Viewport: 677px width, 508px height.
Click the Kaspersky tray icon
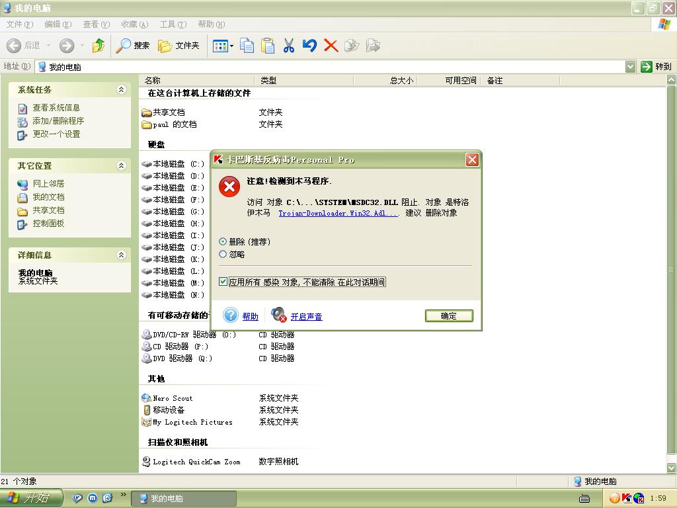627,499
